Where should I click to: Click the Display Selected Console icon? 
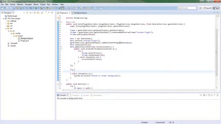click(204, 95)
